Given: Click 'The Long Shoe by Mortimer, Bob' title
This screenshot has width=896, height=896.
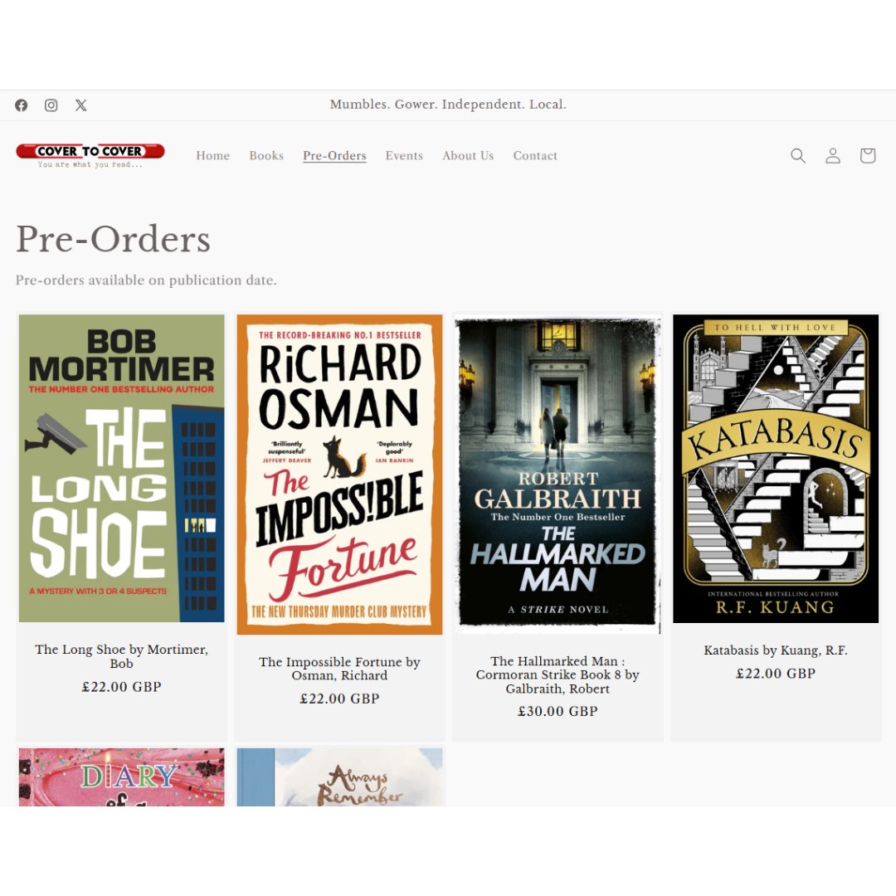Looking at the screenshot, I should [122, 656].
